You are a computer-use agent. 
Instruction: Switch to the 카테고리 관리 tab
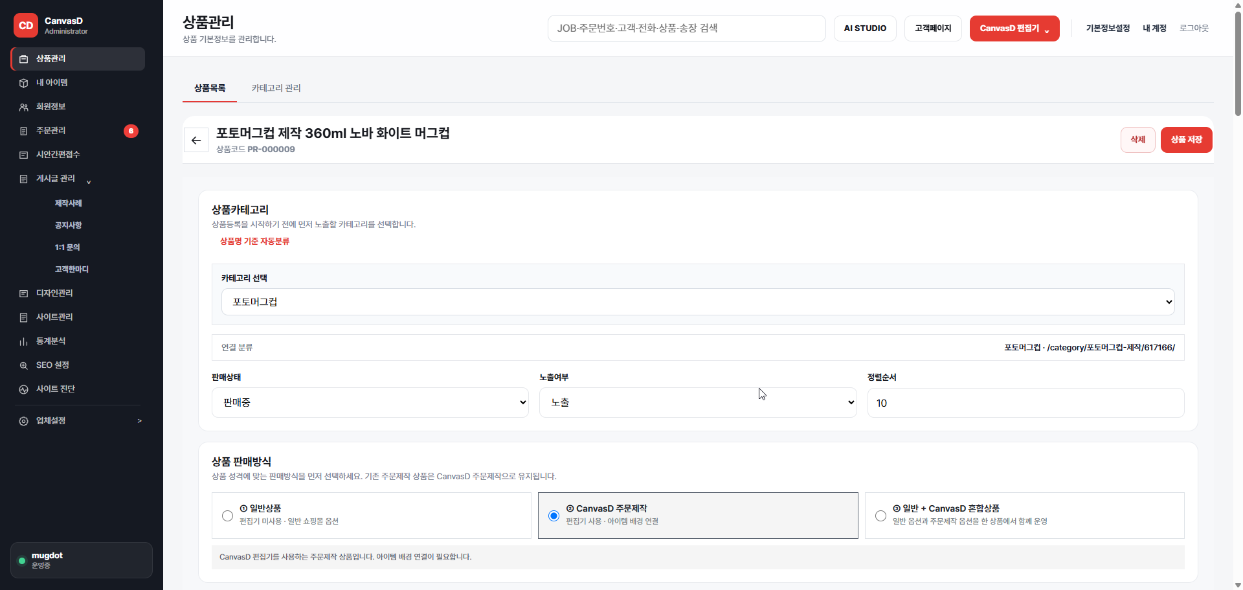[x=276, y=88]
